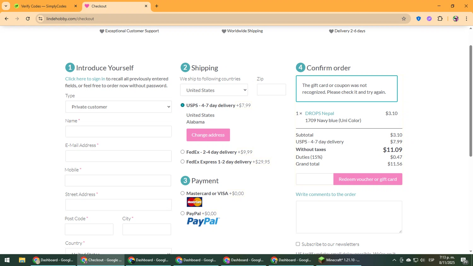Click the Name input field
The width and height of the screenshot is (473, 266).
click(119, 131)
